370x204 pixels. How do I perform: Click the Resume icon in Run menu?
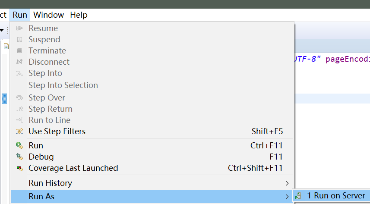(19, 28)
